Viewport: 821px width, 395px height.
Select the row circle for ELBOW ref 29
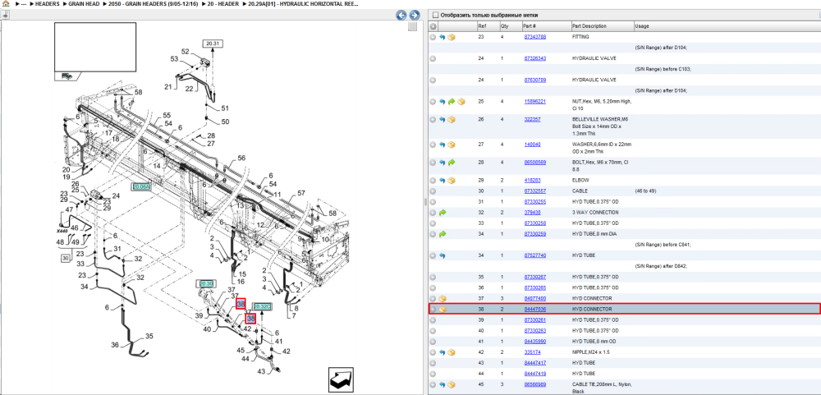433,181
